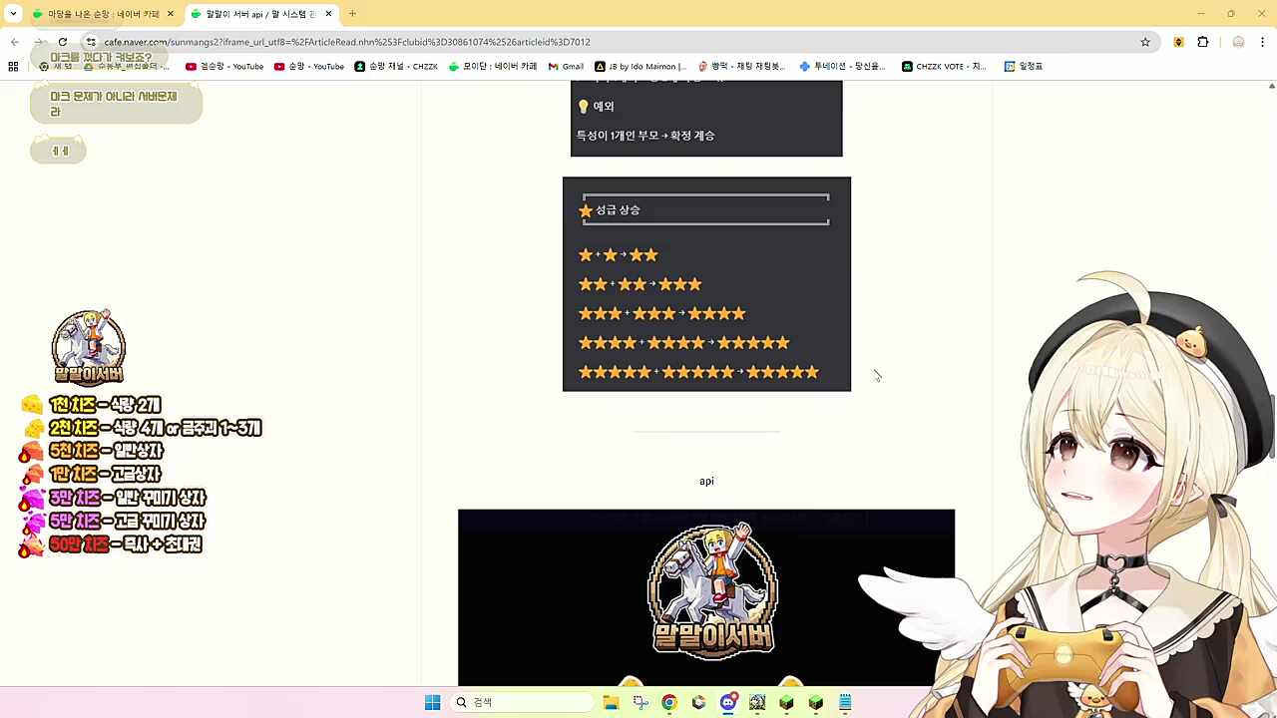
Task: Click the 말말이서버 banner image under api
Action: [706, 596]
